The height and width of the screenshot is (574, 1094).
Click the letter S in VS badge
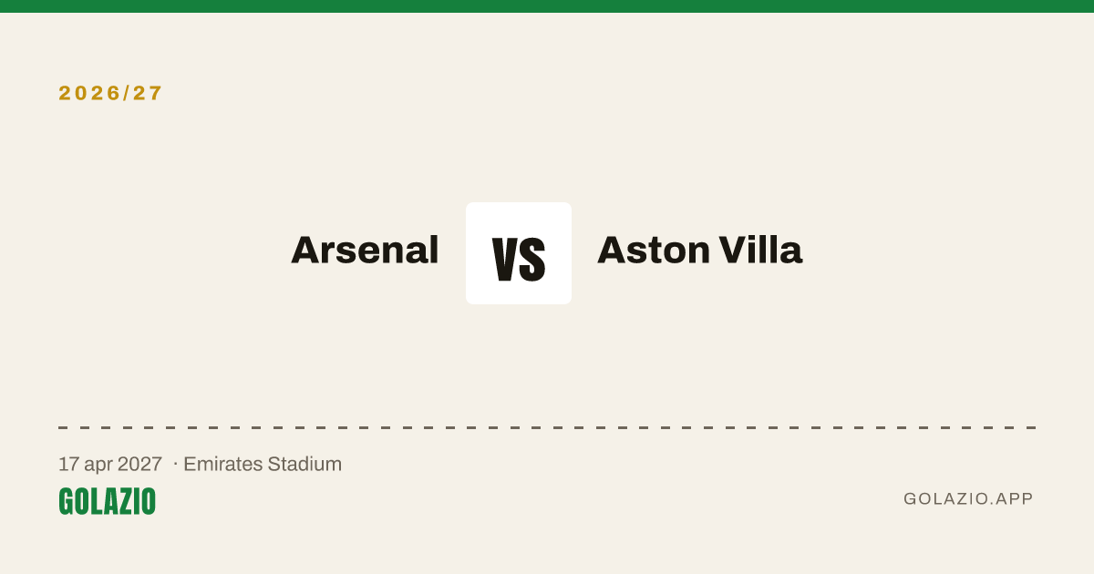point(532,259)
